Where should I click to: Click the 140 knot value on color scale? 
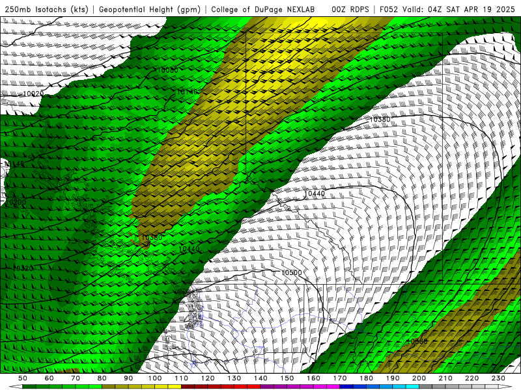click(x=260, y=378)
